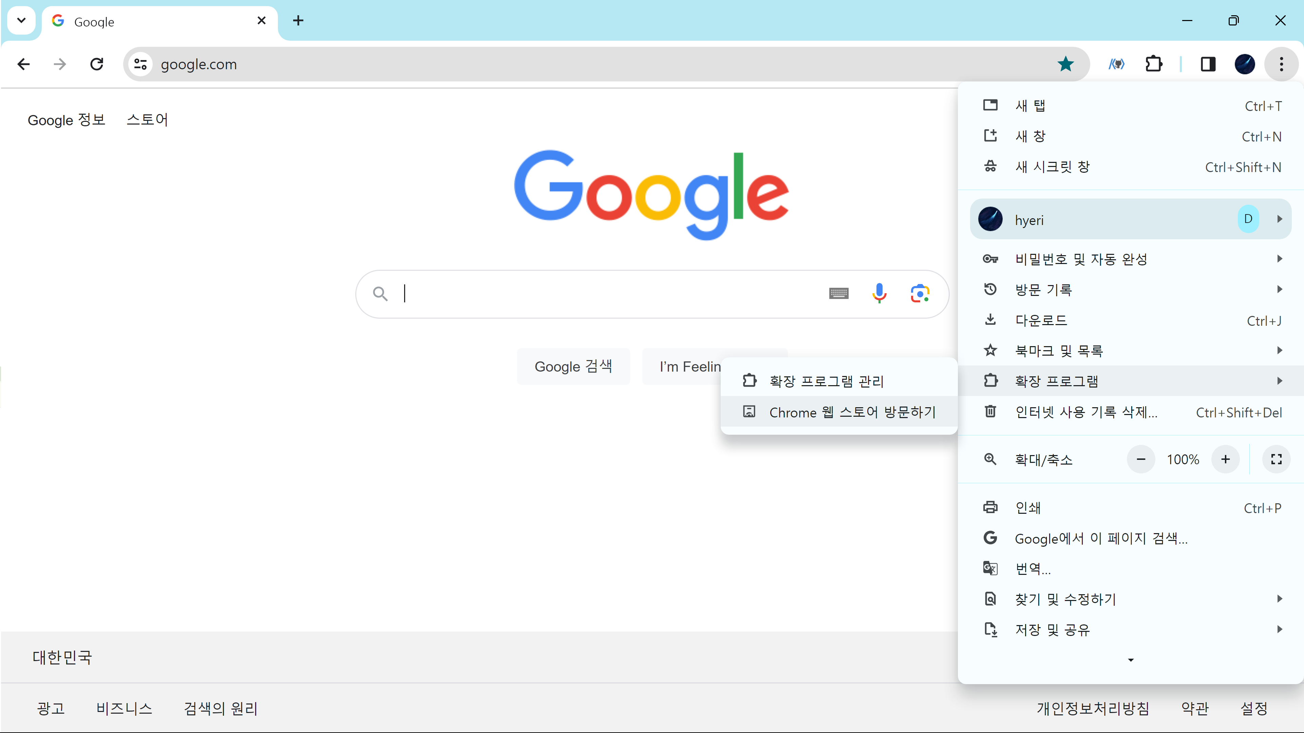This screenshot has height=733, width=1304.
Task: Click the microphone voice search icon
Action: coord(879,293)
